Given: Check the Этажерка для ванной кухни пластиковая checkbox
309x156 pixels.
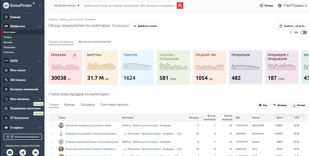Looking at the screenshot, I should coord(52,142).
